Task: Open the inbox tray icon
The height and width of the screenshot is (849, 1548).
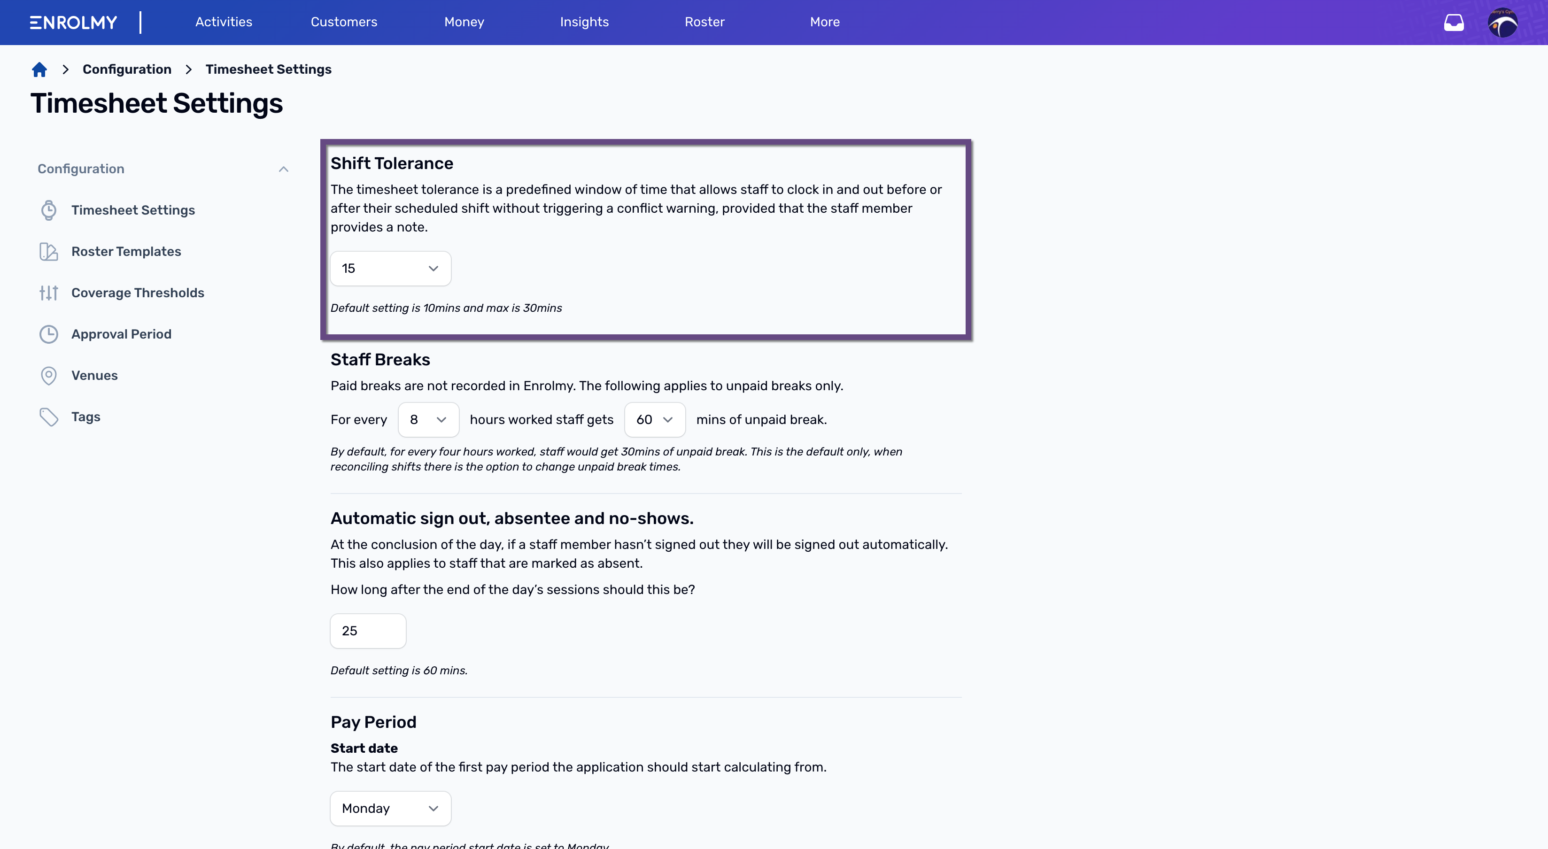Action: tap(1454, 23)
